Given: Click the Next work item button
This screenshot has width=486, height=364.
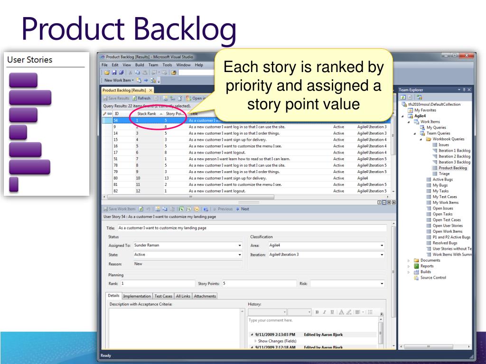Looking at the screenshot, I should pyautogui.click(x=243, y=209).
